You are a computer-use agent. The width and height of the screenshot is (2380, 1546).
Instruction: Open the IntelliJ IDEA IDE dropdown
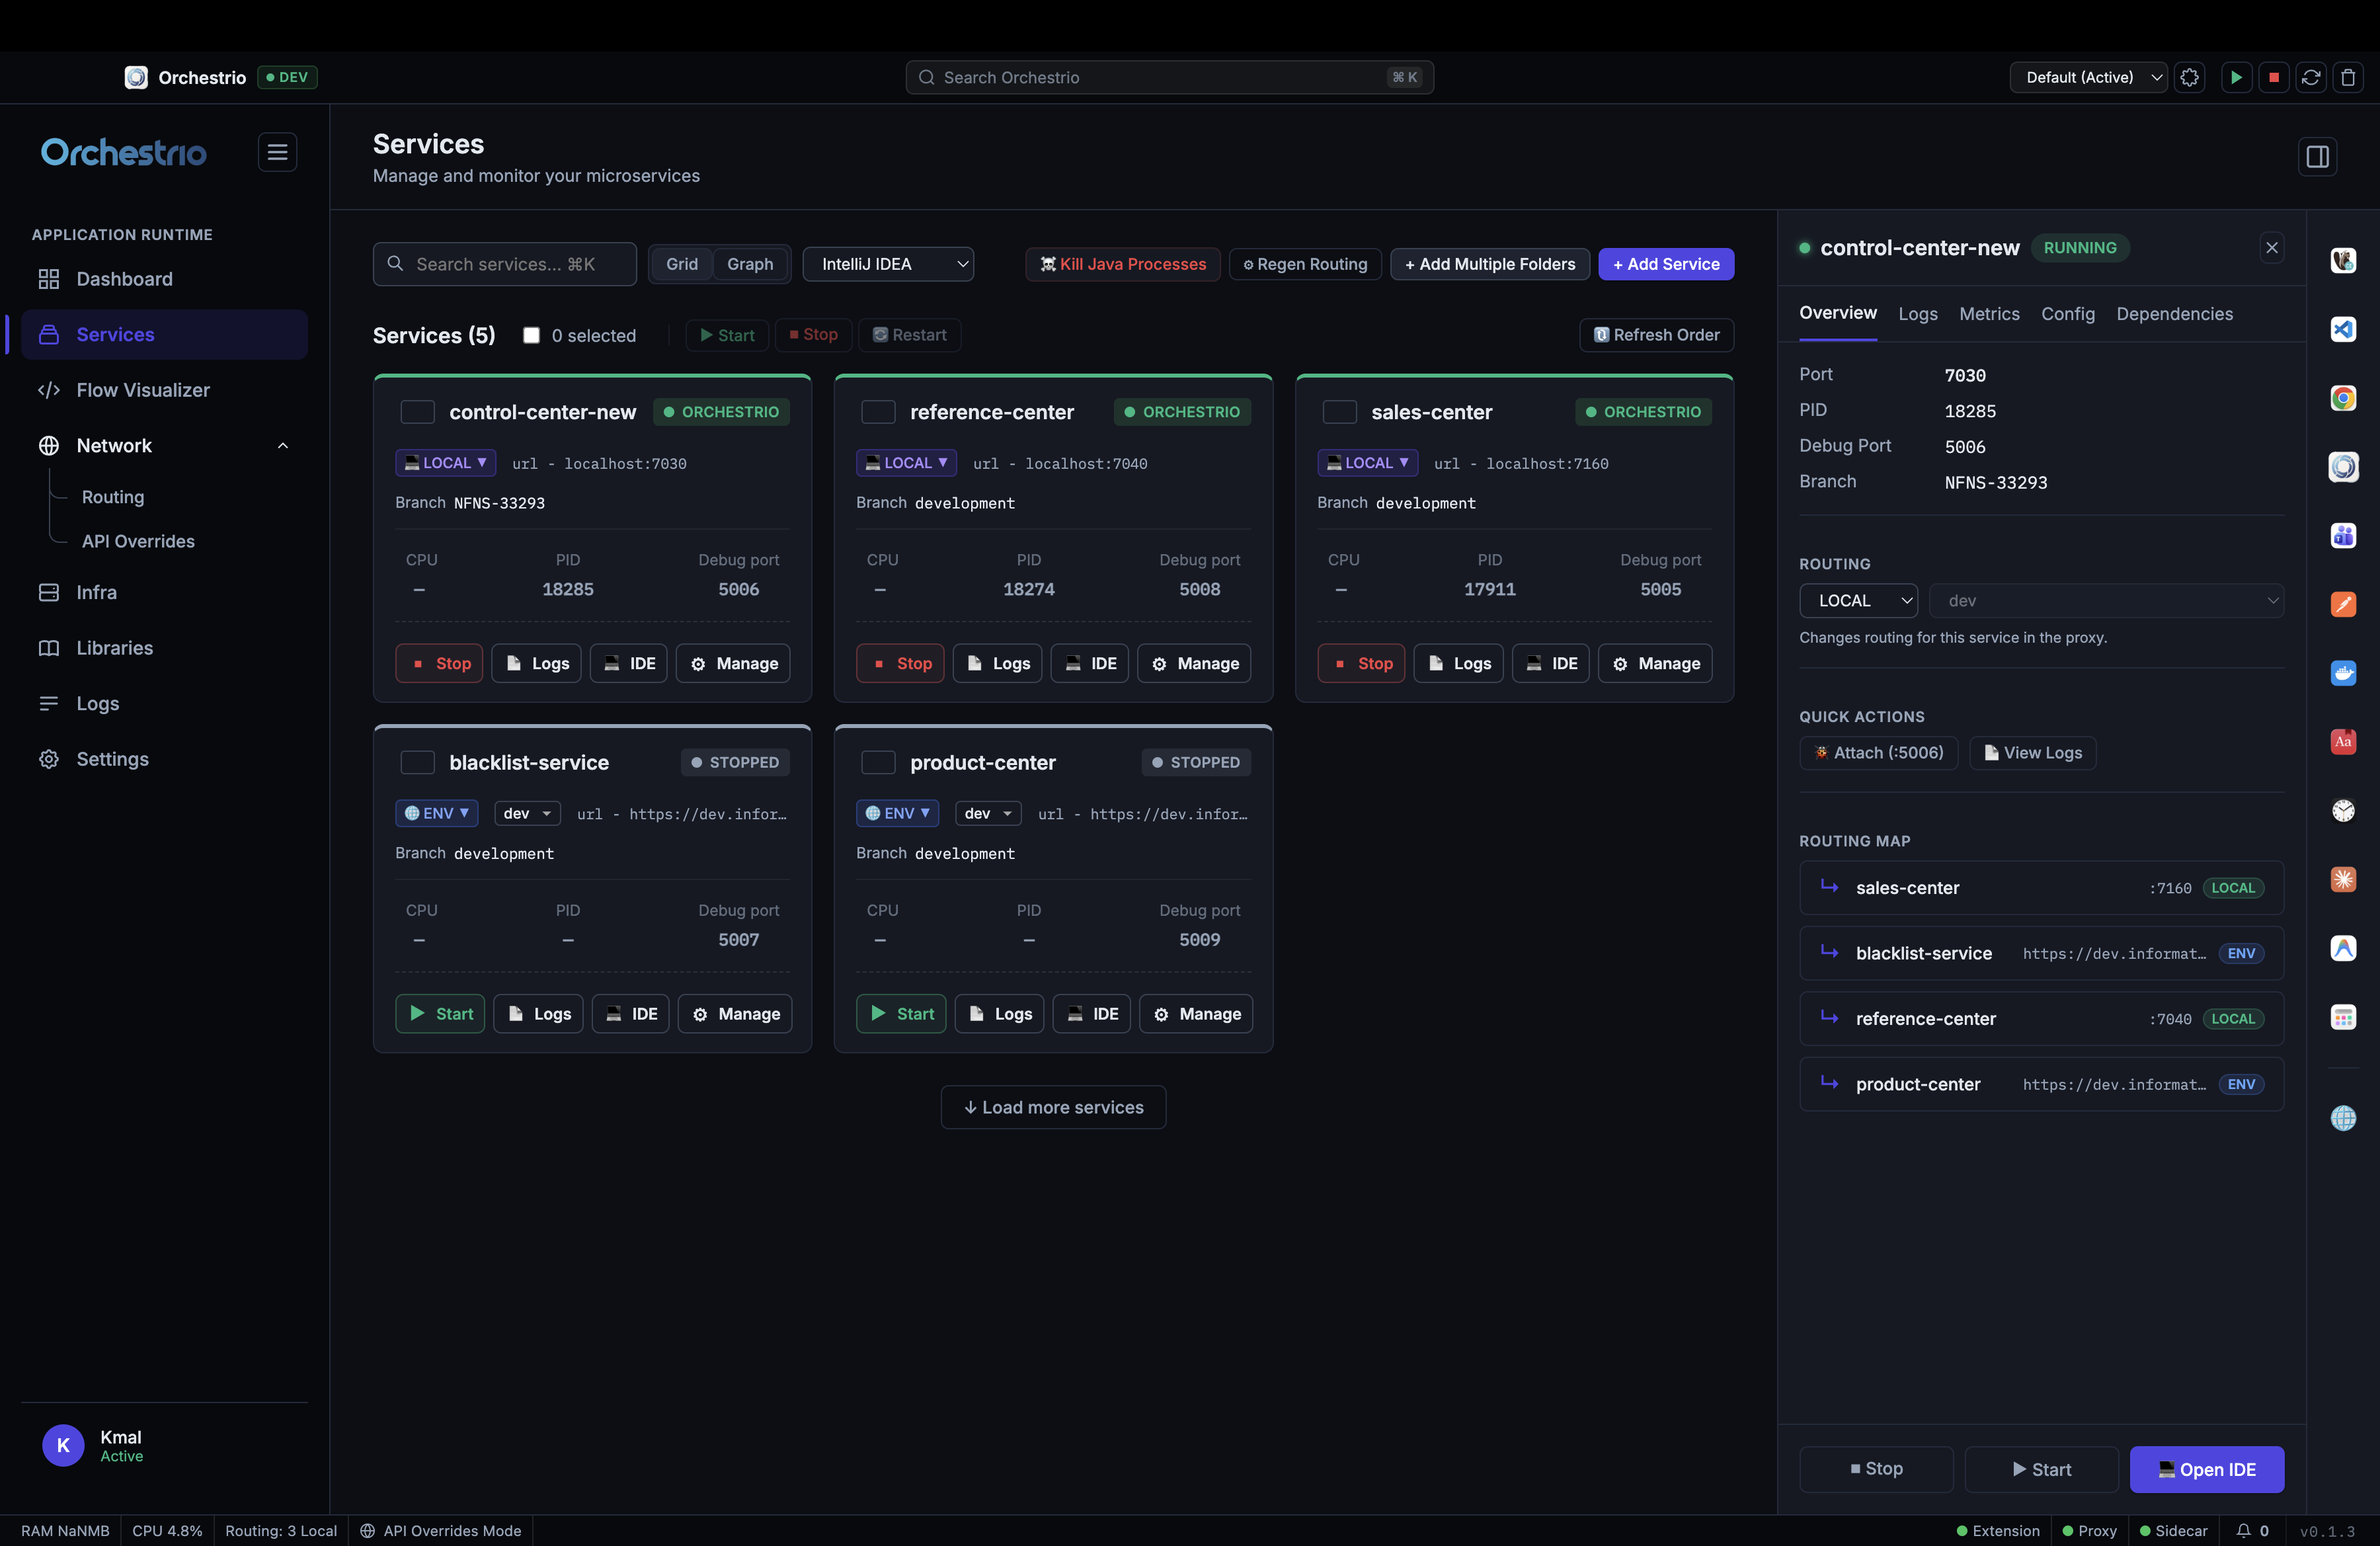pyautogui.click(x=888, y=264)
